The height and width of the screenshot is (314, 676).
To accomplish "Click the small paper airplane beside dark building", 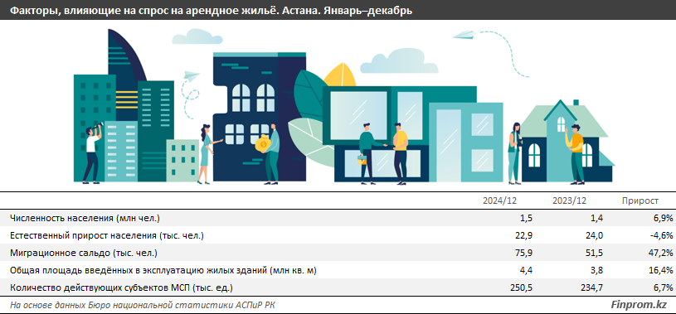I will [192, 76].
